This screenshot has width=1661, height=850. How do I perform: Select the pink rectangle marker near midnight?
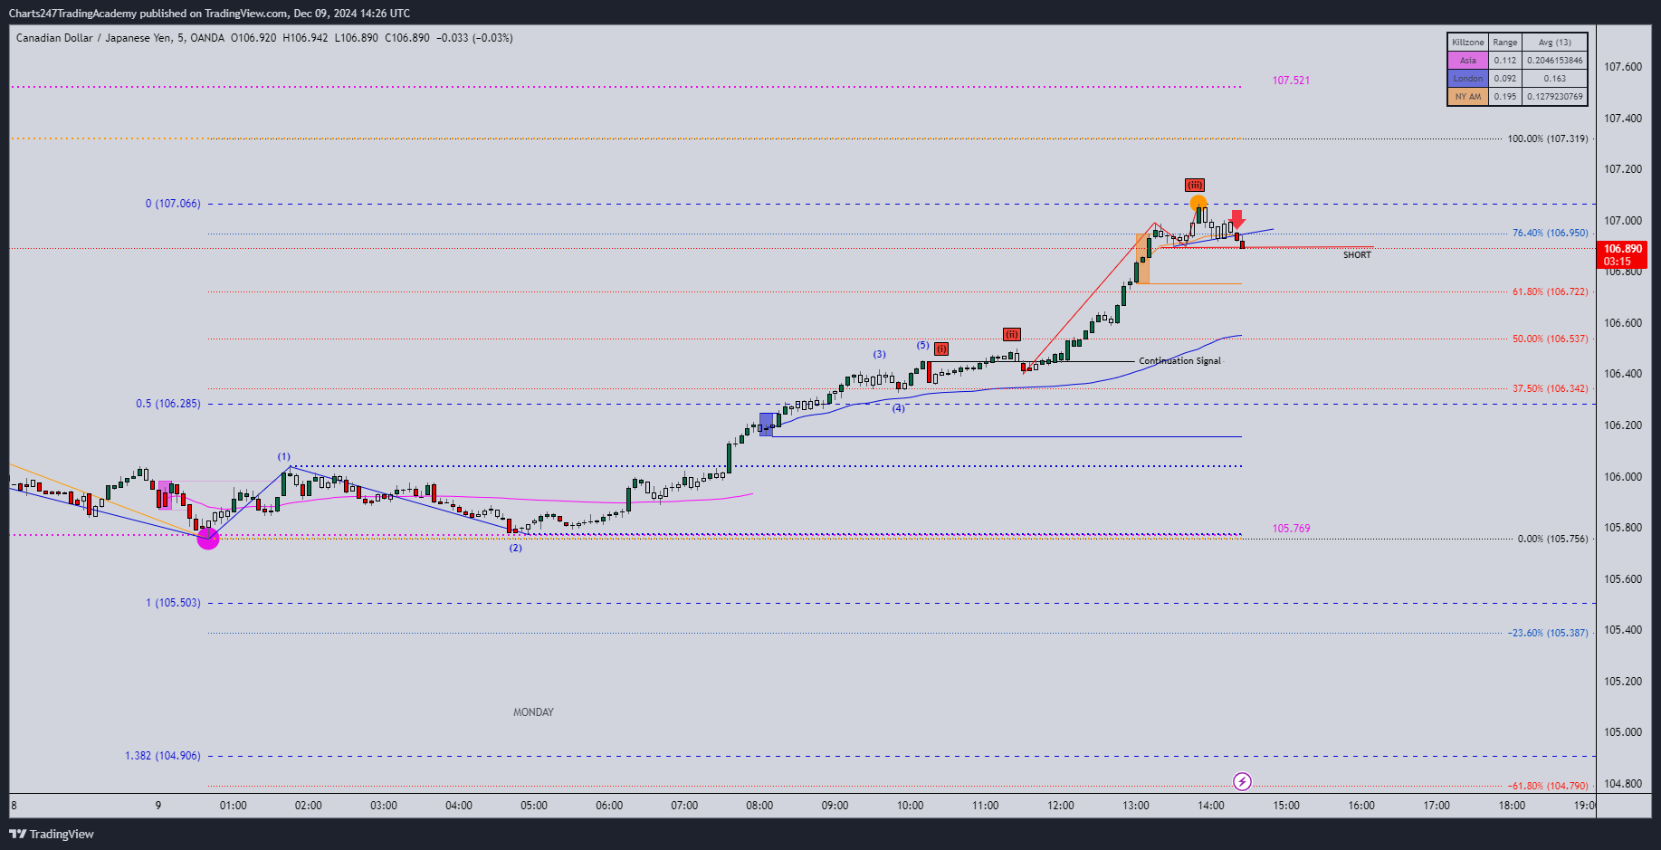pyautogui.click(x=165, y=495)
